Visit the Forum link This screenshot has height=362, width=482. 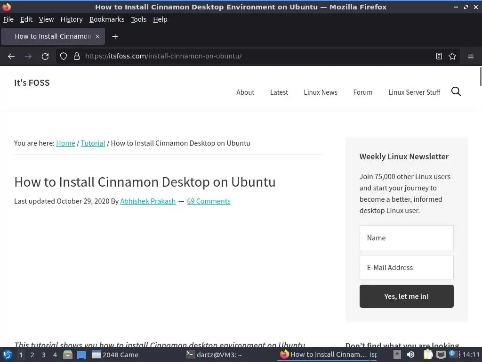(363, 92)
